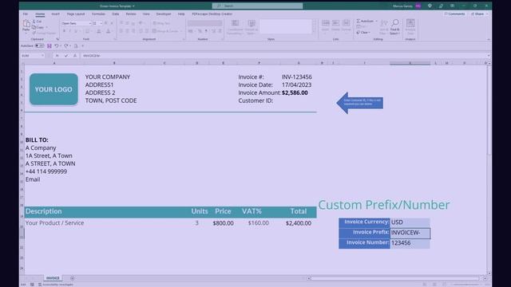Screen dimensions: 511x287
Task: Expand the Name Box dropdown arrow
Action: click(x=42, y=56)
